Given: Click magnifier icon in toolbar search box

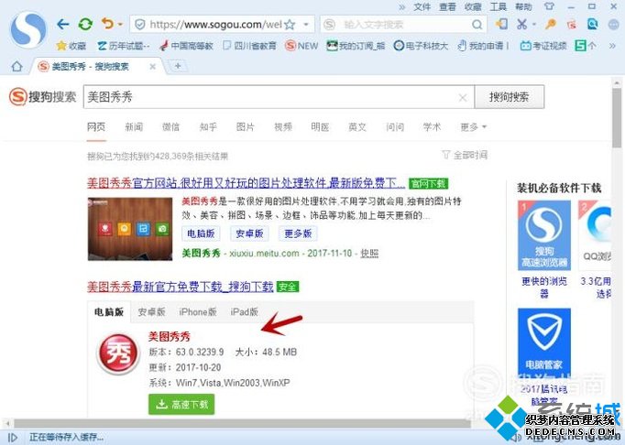Looking at the screenshot, I should tap(477, 25).
